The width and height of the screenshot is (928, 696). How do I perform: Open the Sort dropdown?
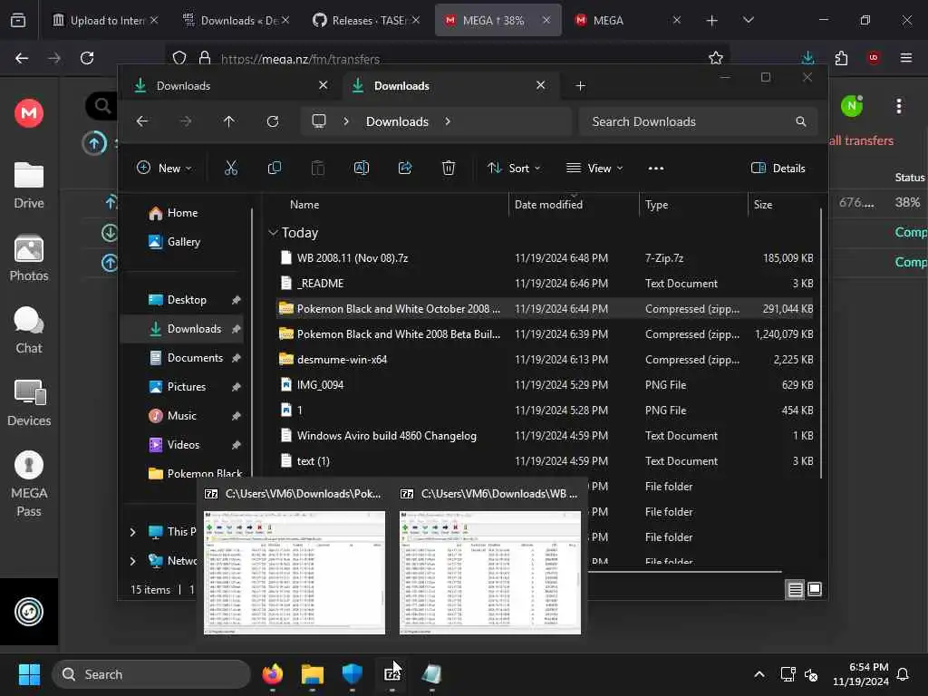pos(514,168)
